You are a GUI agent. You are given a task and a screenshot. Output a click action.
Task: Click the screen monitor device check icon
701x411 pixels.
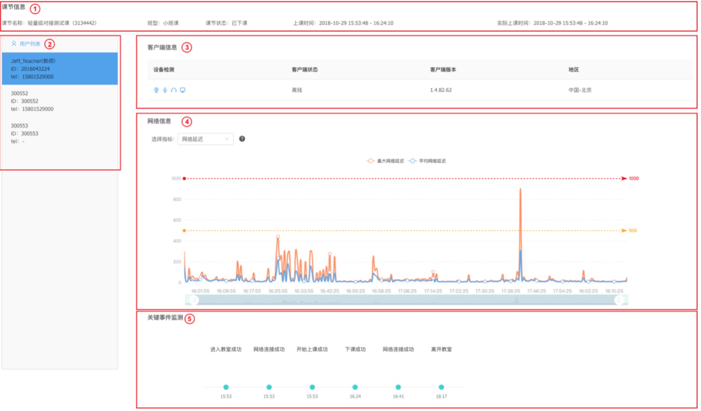click(x=183, y=90)
